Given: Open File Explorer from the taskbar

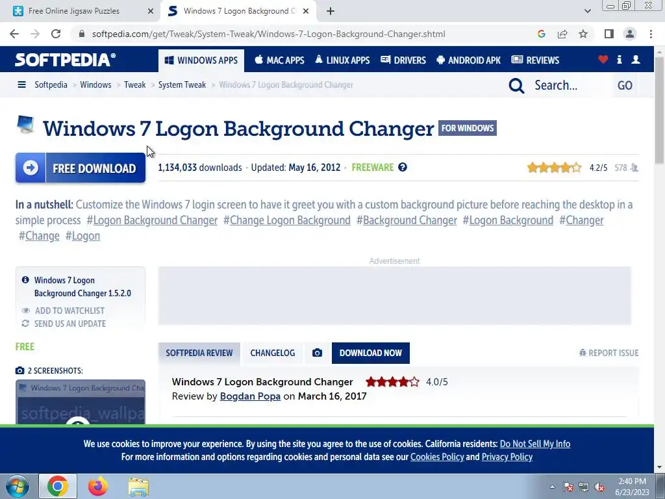Looking at the screenshot, I should 138,486.
